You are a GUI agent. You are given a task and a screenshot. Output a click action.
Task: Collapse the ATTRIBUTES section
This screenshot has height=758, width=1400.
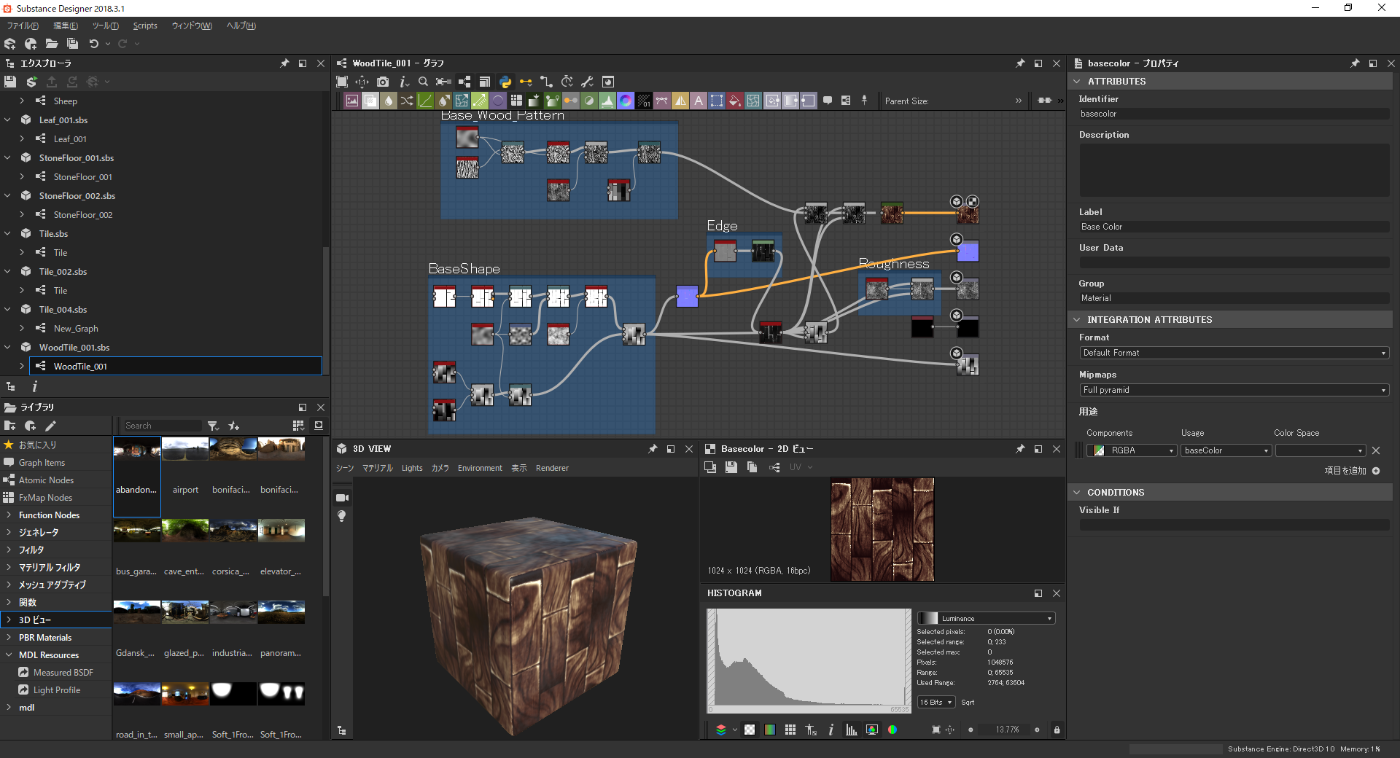click(1077, 82)
